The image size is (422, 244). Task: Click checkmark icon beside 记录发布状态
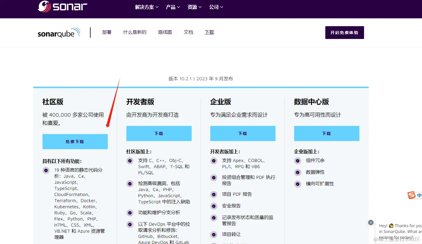pos(214,218)
